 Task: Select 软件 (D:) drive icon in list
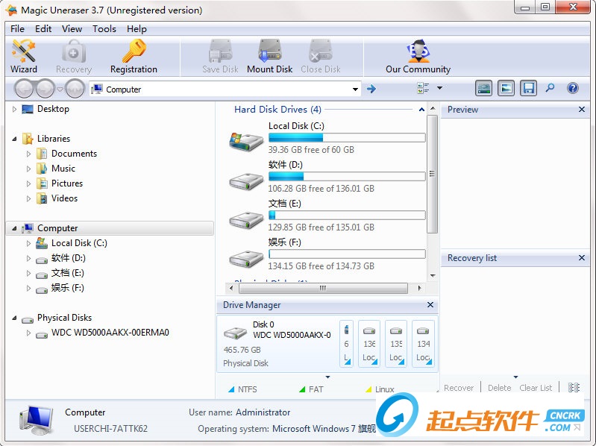[246, 181]
